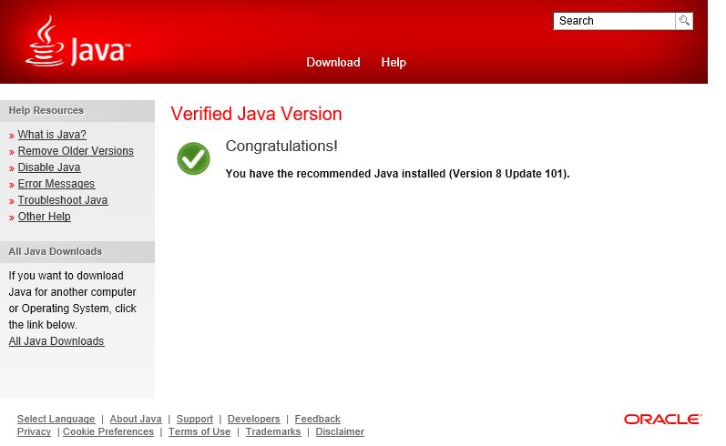Open the Download menu item
The image size is (726, 446).
click(x=333, y=63)
